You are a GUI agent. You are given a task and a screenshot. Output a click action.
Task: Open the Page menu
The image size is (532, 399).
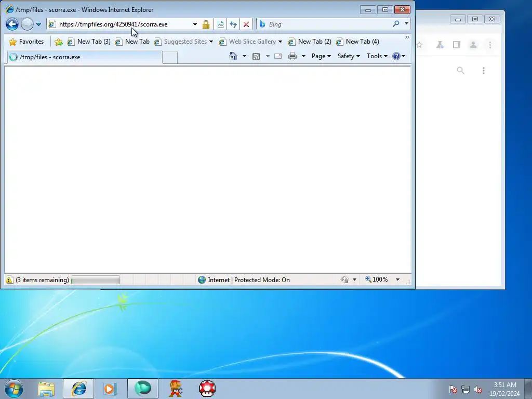click(321, 56)
